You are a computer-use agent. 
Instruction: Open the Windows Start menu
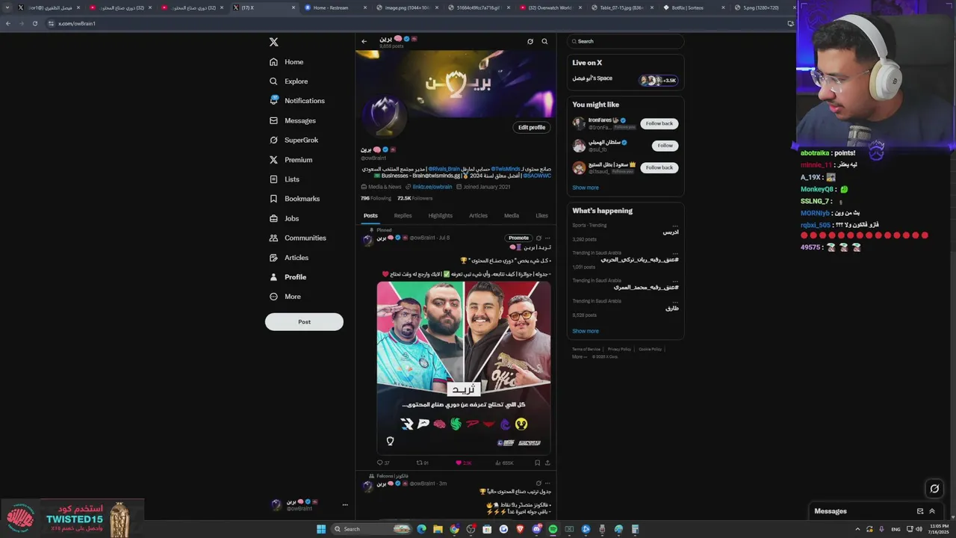click(321, 529)
